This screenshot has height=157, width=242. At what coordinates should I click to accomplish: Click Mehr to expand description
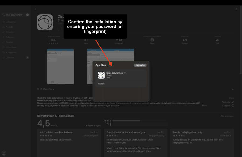click(x=205, y=106)
